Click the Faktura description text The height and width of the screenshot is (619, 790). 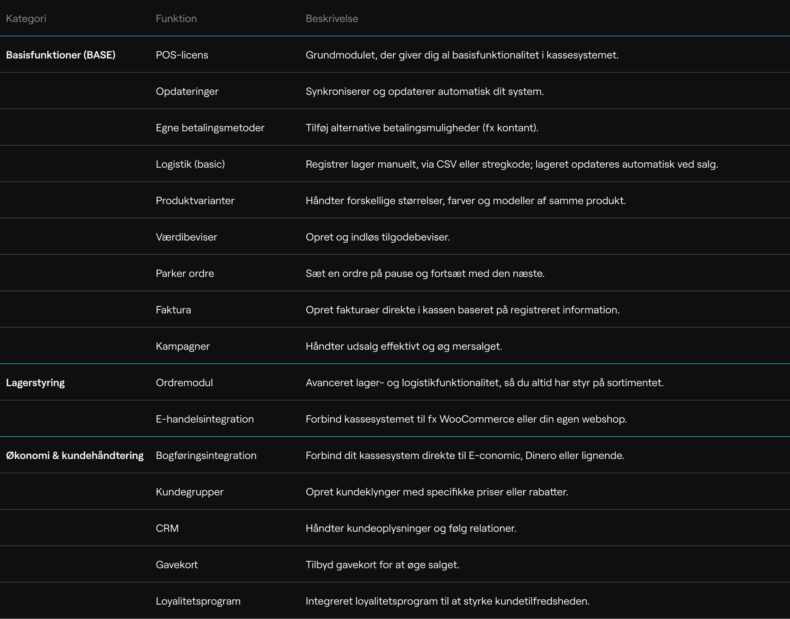[462, 310]
